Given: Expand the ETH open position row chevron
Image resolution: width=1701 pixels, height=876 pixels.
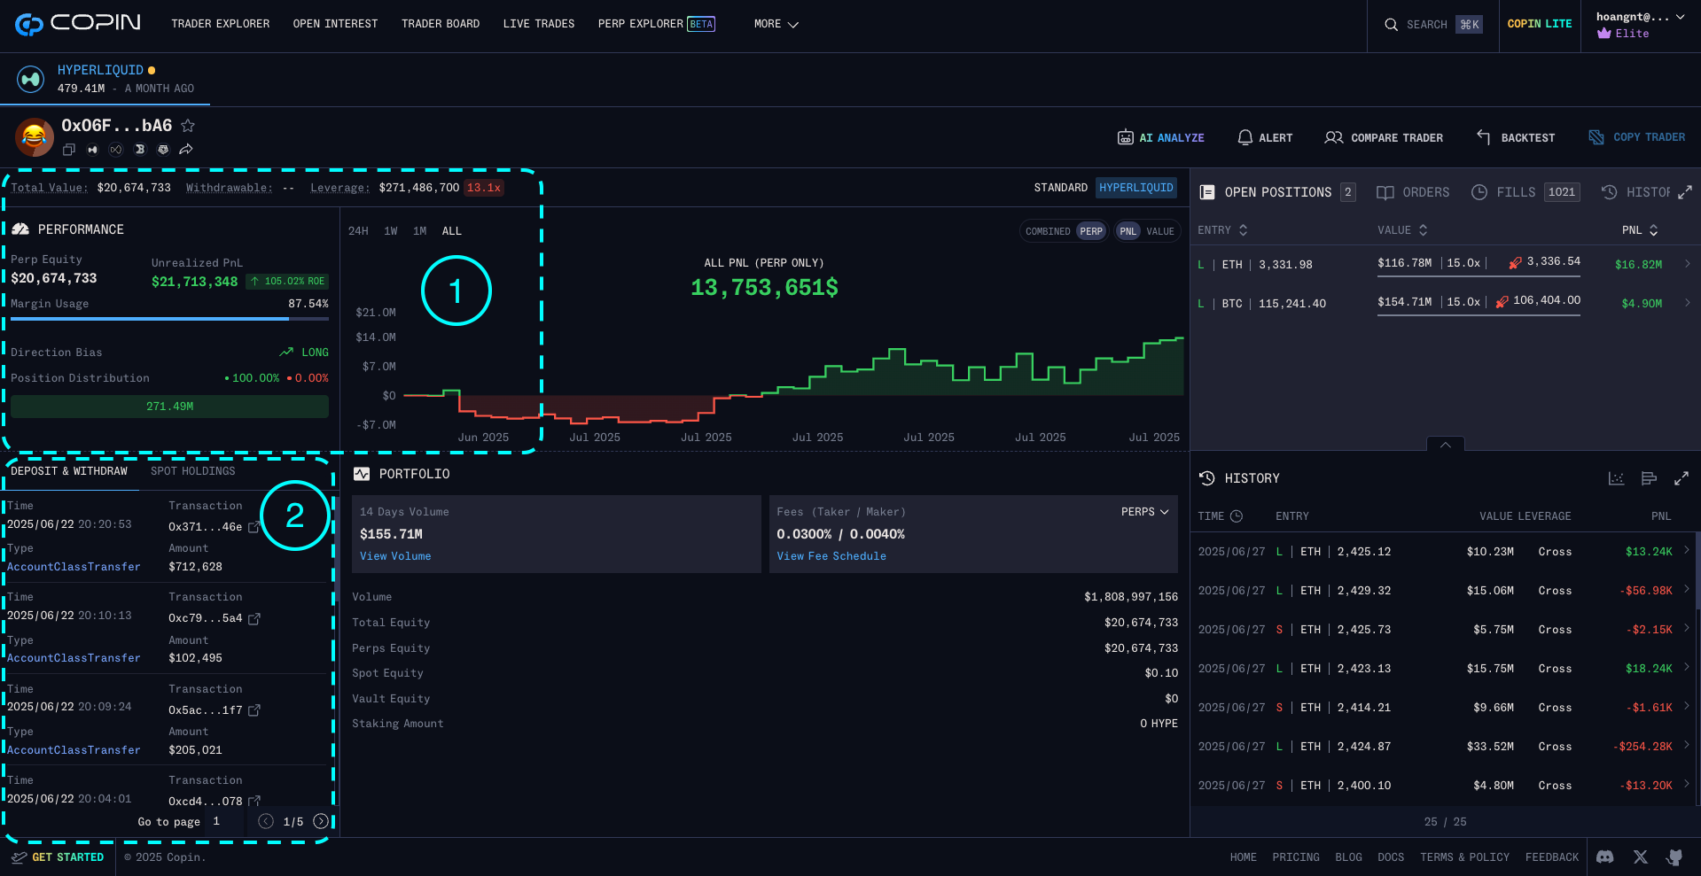Looking at the screenshot, I should (x=1688, y=264).
